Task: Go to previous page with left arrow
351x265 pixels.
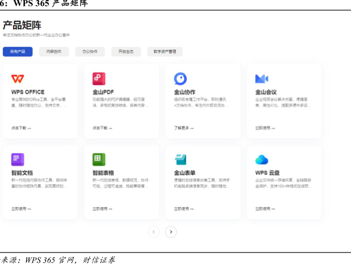Action: (x=154, y=231)
